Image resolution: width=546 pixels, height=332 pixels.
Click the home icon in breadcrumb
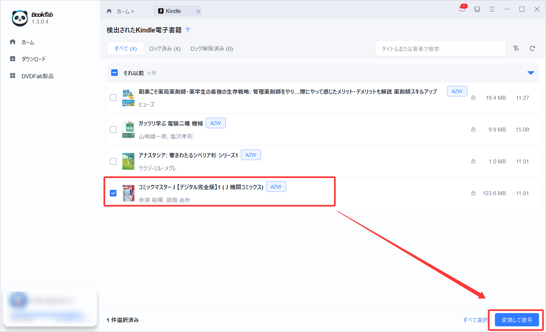click(x=109, y=11)
